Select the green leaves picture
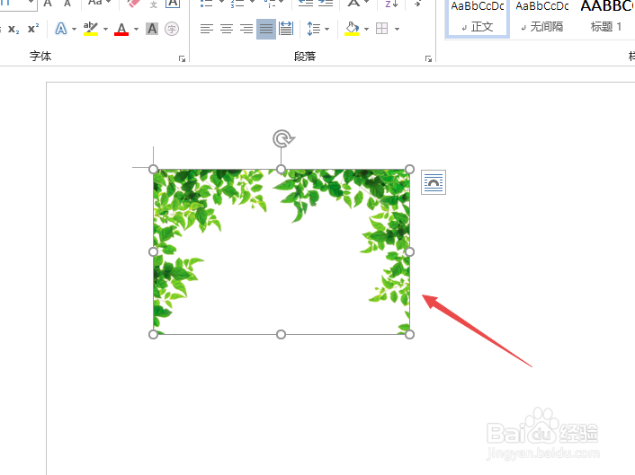Image resolution: width=635 pixels, height=475 pixels. (282, 251)
